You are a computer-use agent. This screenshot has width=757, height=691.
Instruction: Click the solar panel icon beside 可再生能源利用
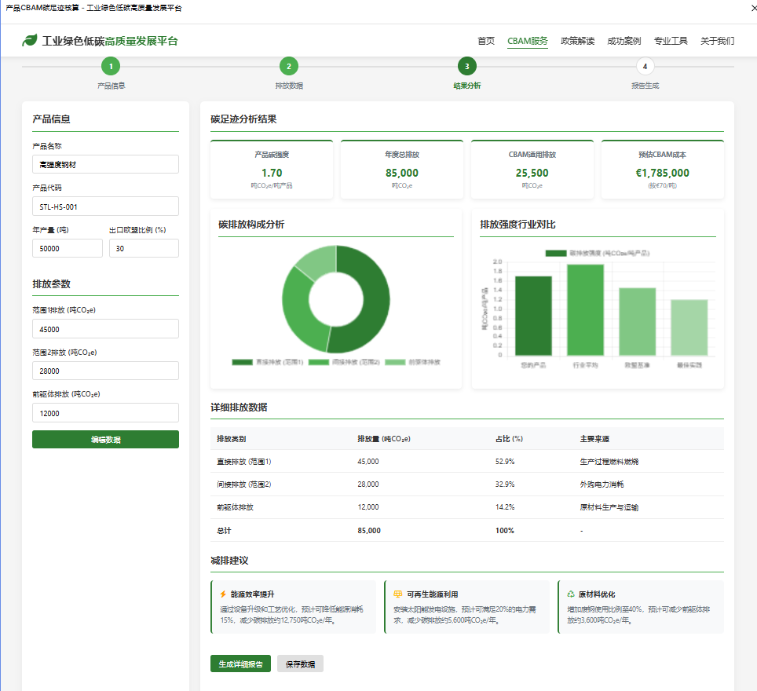(397, 594)
